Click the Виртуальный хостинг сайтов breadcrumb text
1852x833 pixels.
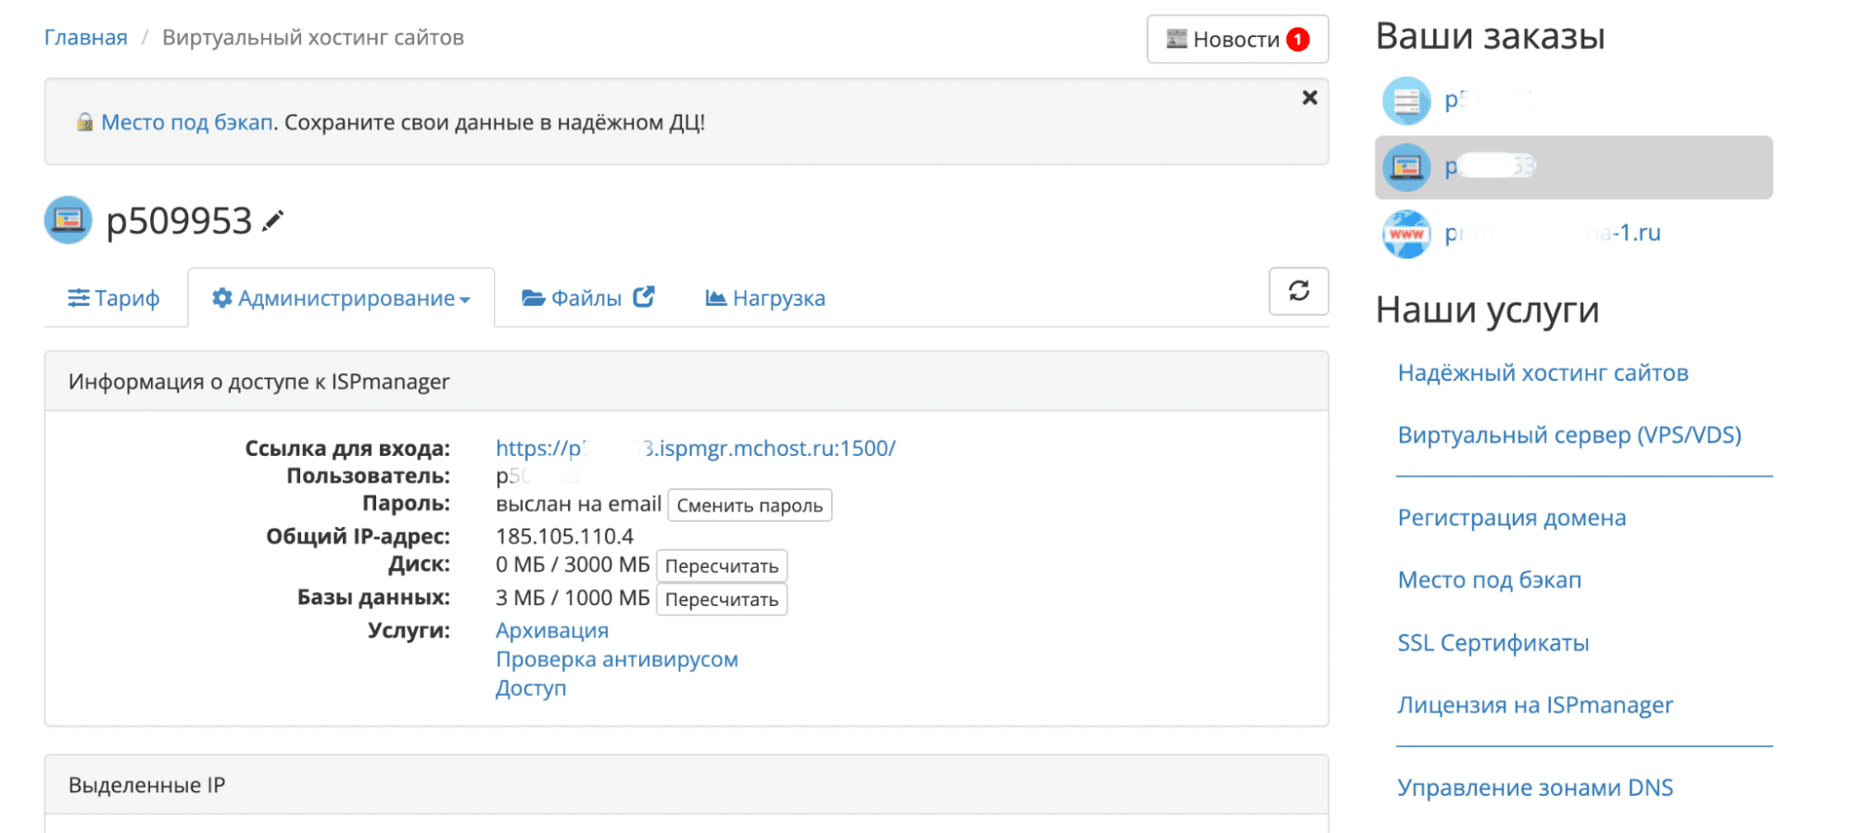tap(313, 37)
